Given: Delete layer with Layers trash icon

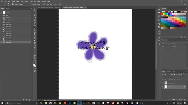Looking at the screenshot, I should click(x=184, y=100).
